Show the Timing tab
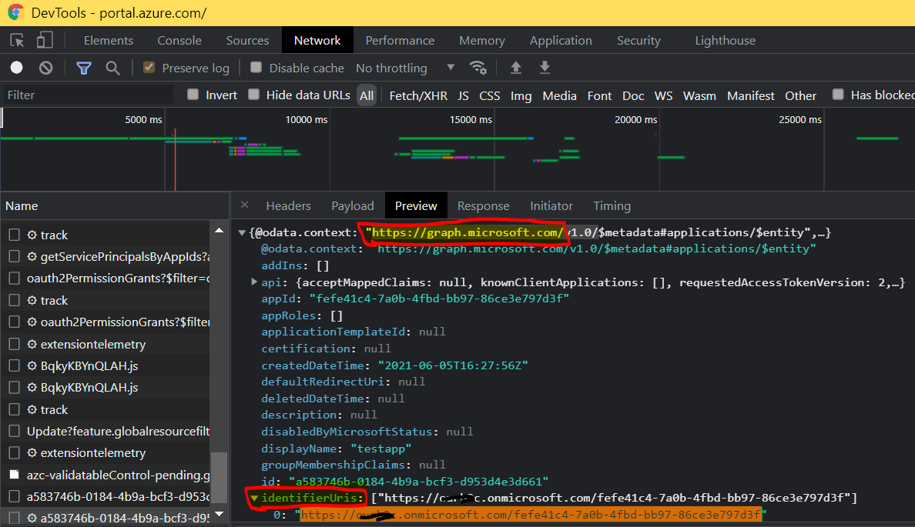 click(x=612, y=205)
